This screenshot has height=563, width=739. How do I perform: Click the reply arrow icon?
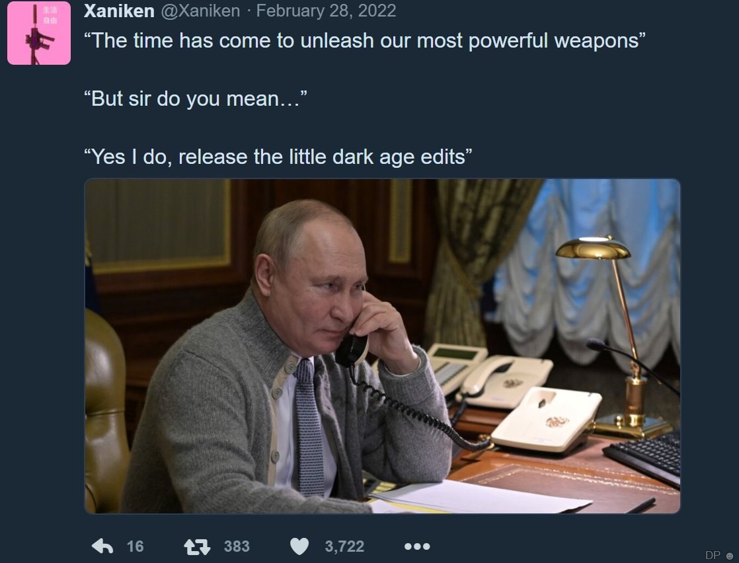click(x=102, y=546)
